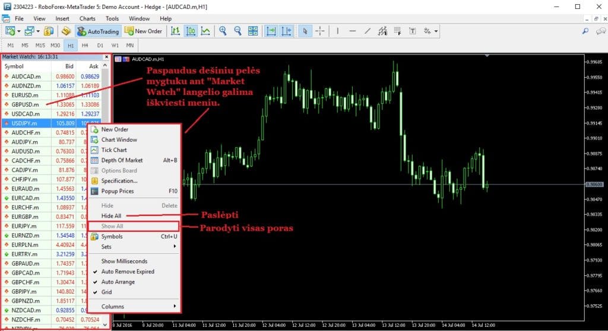
Task: Click the New Order toolbar button
Action: (x=143, y=31)
